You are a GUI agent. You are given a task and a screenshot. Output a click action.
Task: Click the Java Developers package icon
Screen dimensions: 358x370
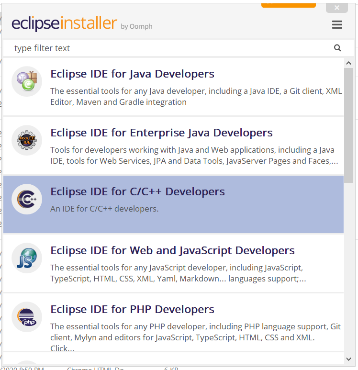point(27,81)
